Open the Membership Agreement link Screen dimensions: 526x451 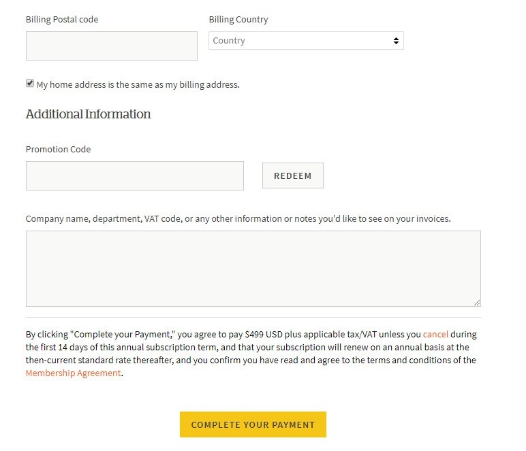click(73, 373)
